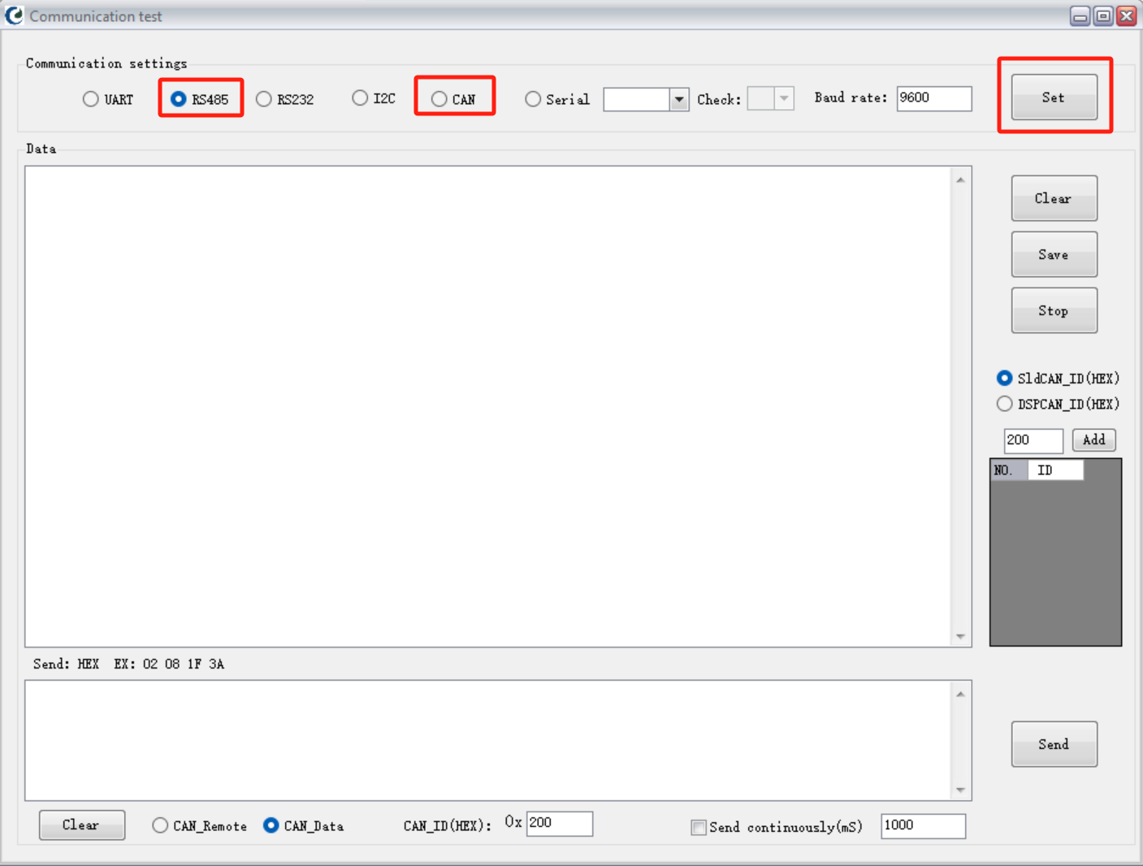Image resolution: width=1143 pixels, height=866 pixels.
Task: Expand the Check dropdown arrow
Action: click(x=783, y=99)
